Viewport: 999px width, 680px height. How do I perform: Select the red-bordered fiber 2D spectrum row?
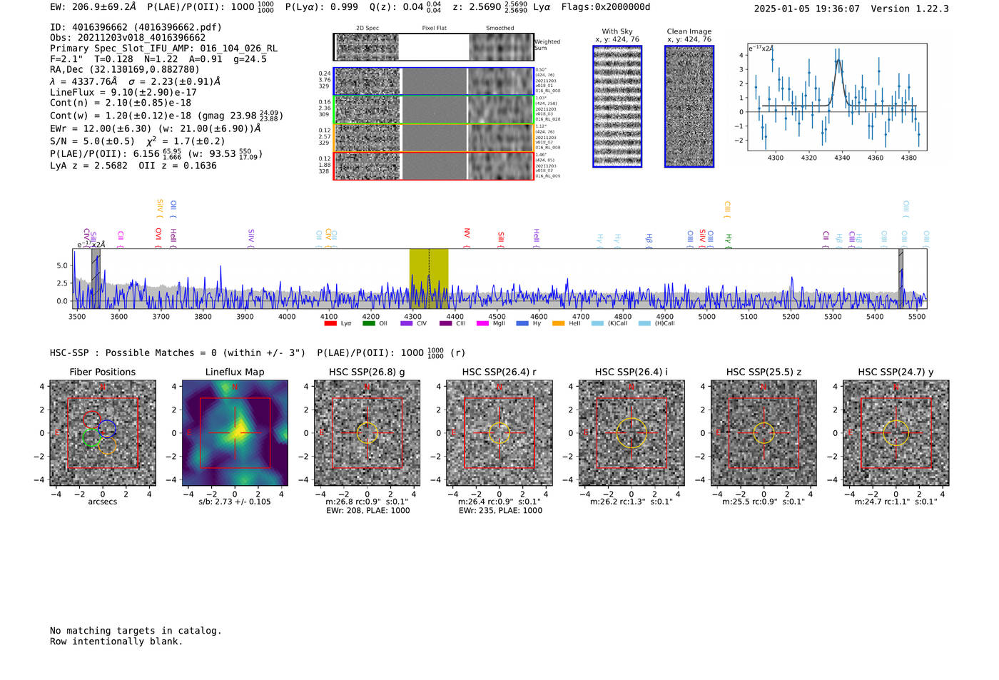click(x=433, y=166)
